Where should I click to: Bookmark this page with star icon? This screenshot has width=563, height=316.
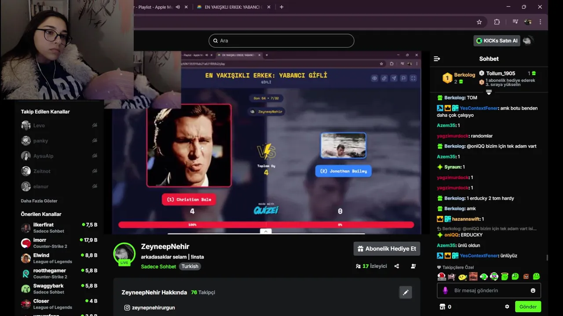click(x=479, y=22)
